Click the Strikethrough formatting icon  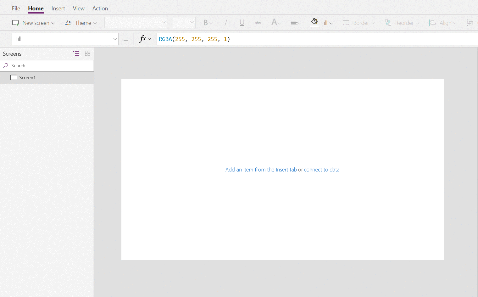click(x=258, y=23)
